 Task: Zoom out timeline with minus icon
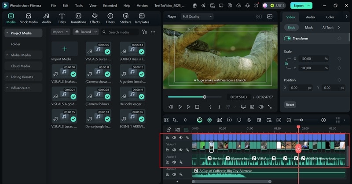289,120
